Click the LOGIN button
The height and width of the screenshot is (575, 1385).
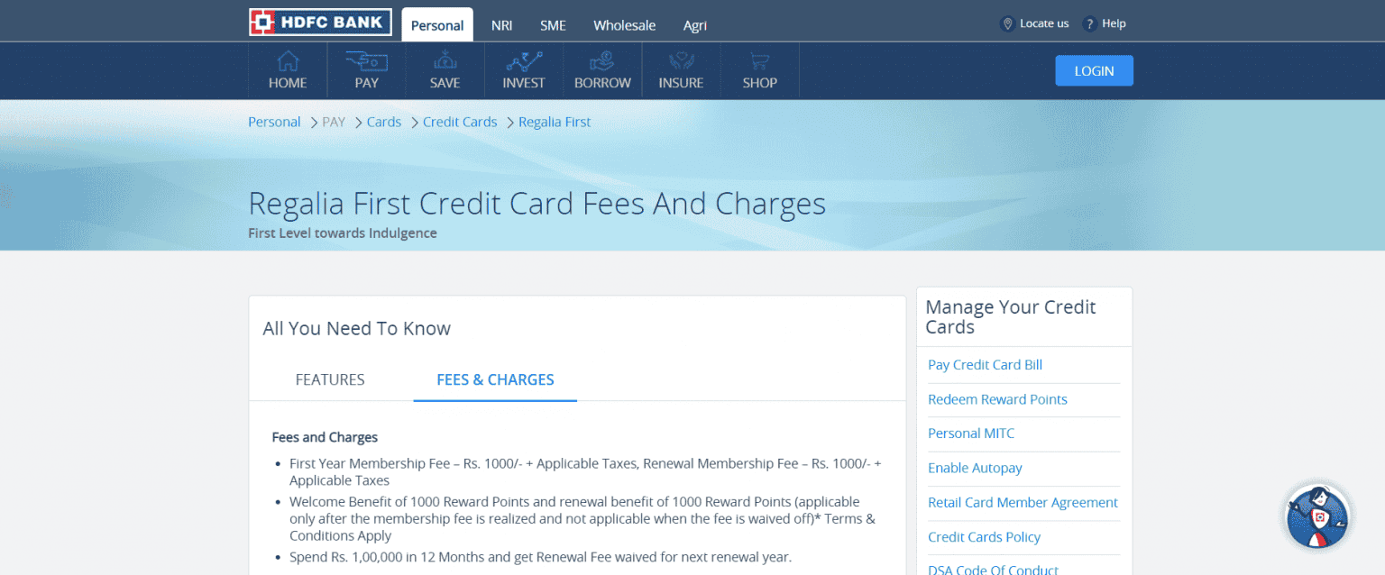pyautogui.click(x=1094, y=70)
